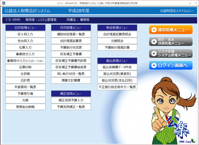Open 補正流用予算入力
This screenshot has height=145, width=199.
point(71,100)
